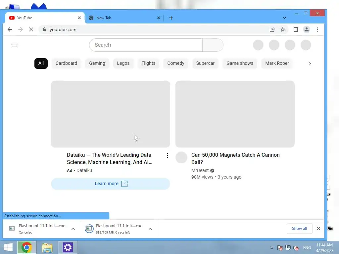Open a new tab with the plus button
339x254 pixels.
tap(171, 18)
